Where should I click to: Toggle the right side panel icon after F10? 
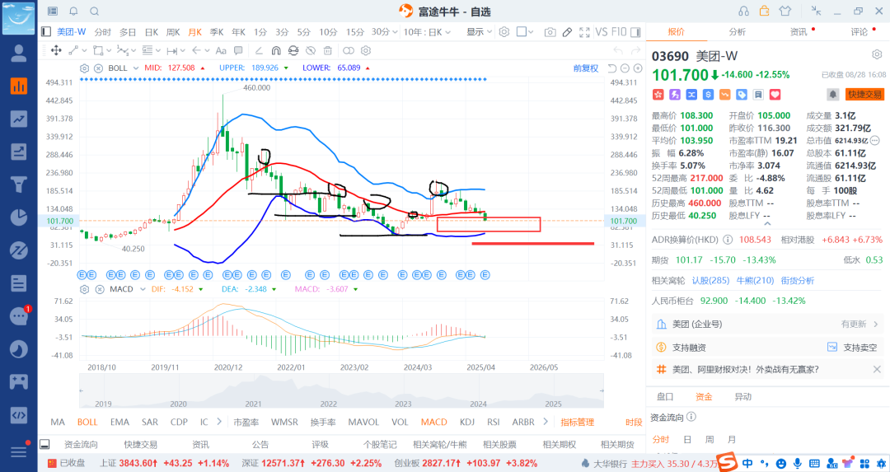click(x=635, y=32)
